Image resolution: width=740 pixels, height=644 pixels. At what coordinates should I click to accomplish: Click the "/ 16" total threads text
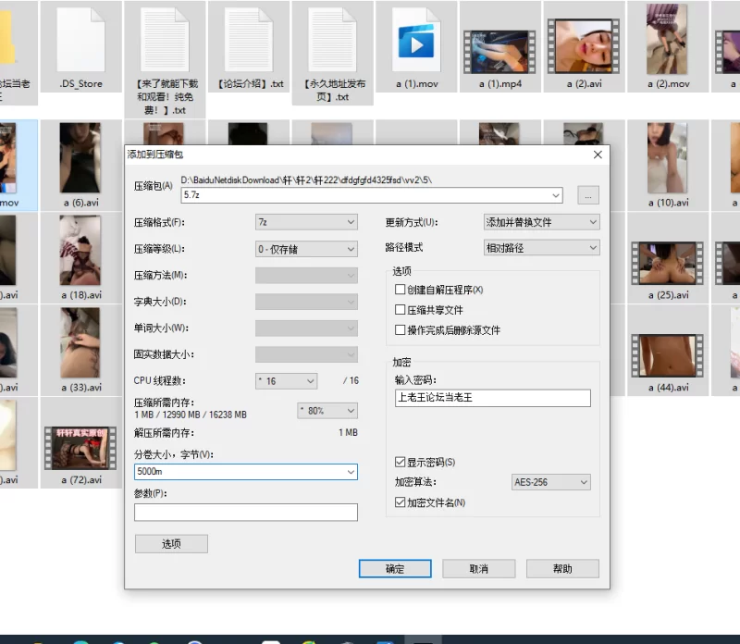tap(351, 380)
